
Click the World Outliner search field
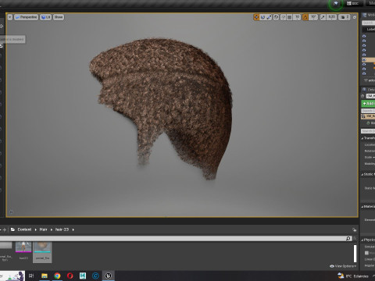tap(368, 23)
